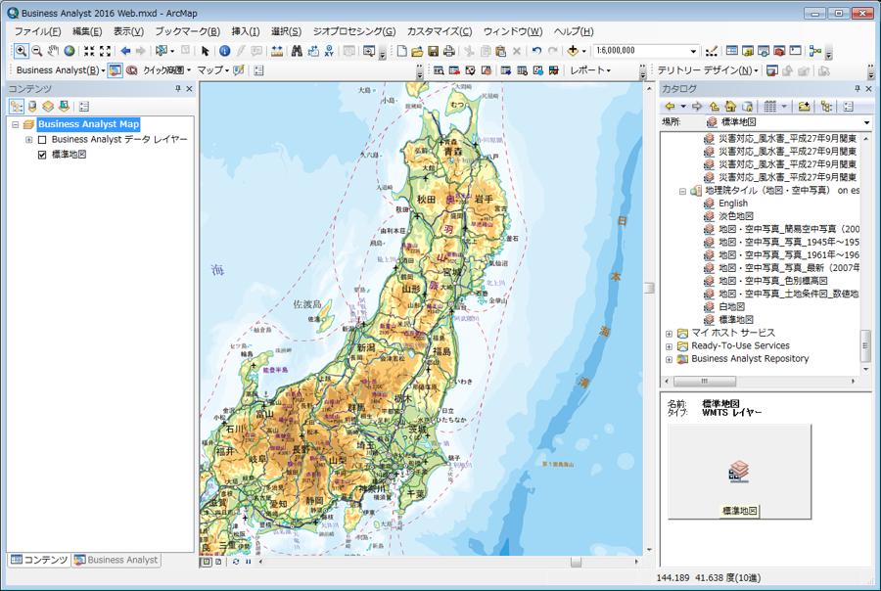Open the ArcToolbox window icon
The image size is (881, 591).
coord(779,51)
